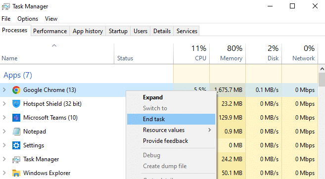Image resolution: width=325 pixels, height=179 pixels.
Task: Click the Notepad icon in the list
Action: pos(16,132)
